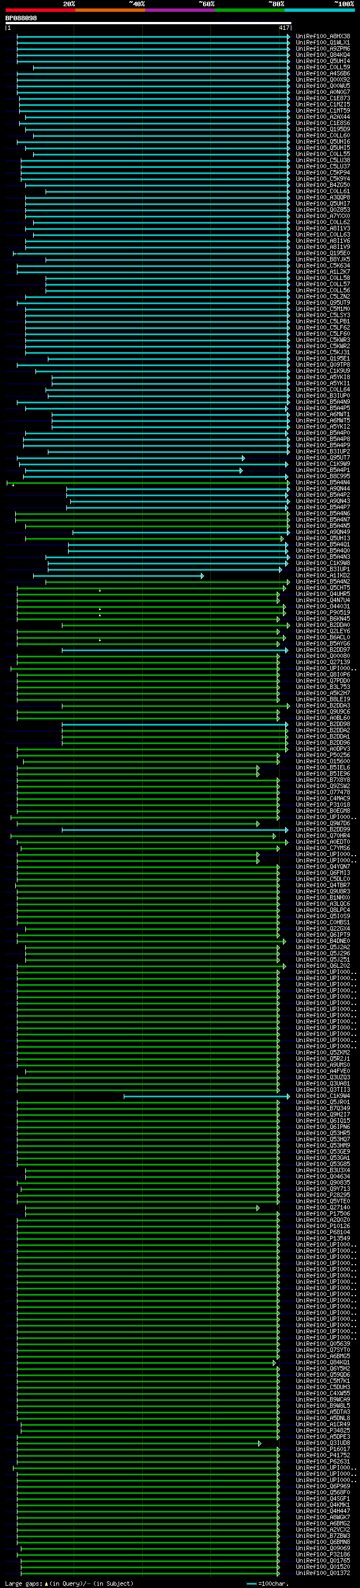360x1588 pixels.
Task: Select label UniRef100_Q195D9
Action: 323,130
